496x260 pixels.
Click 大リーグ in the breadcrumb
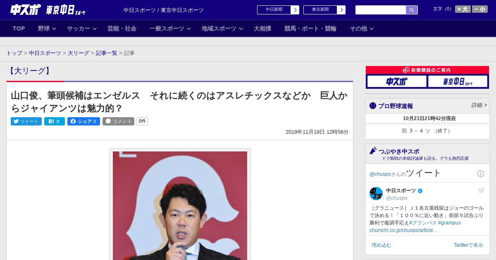(x=79, y=53)
